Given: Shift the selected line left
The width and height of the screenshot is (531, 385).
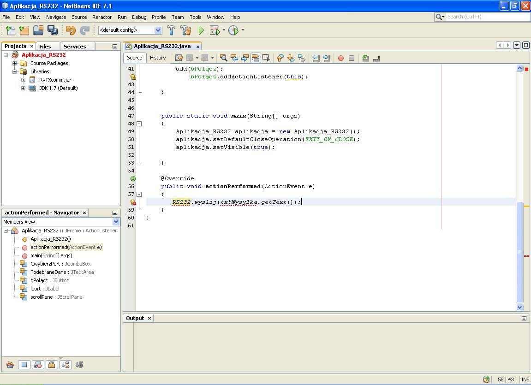Looking at the screenshot, I should pos(316,58).
